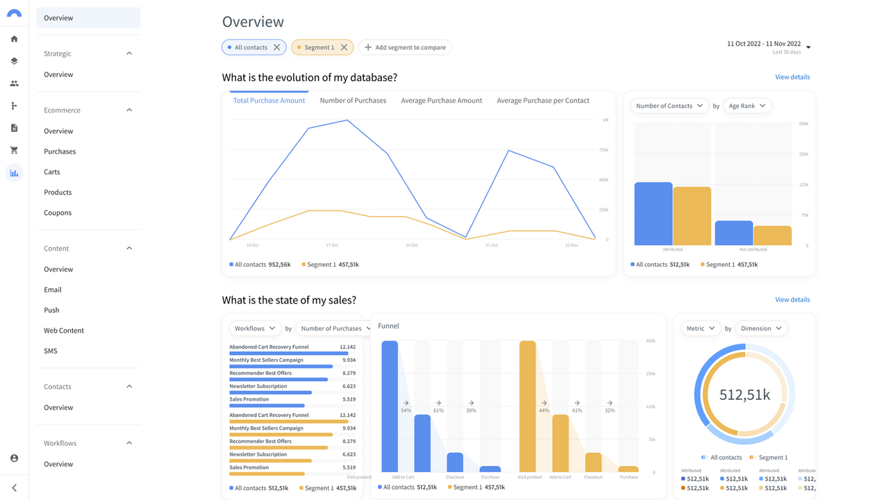889x500 pixels.
Task: Open the shopping cart icon
Action: 14,150
